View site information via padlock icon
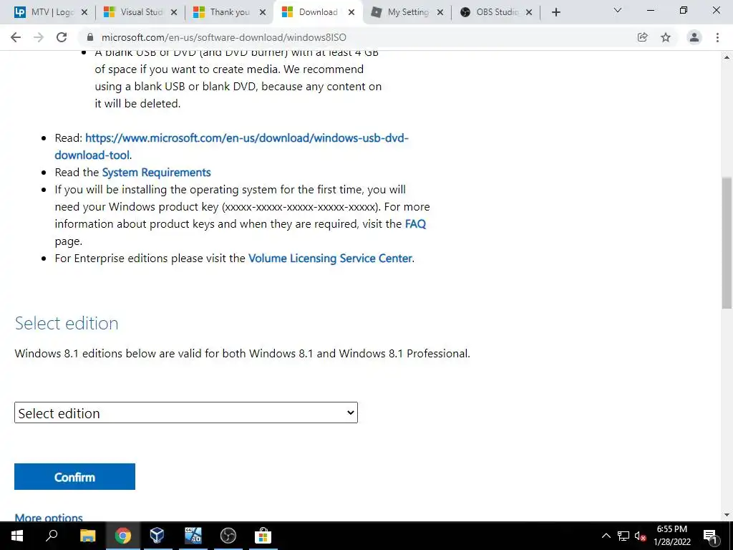The height and width of the screenshot is (550, 733). tap(90, 37)
